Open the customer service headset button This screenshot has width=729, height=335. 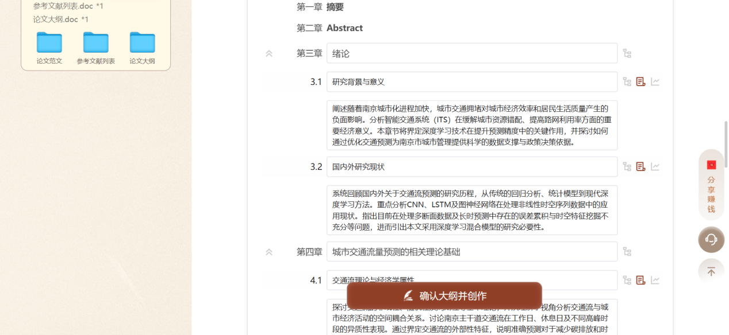pos(711,239)
